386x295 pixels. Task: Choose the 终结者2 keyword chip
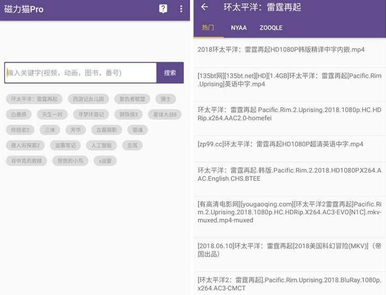pos(20,130)
